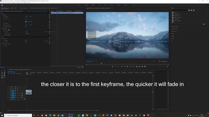Add or remove Opacity keyframe button

(x=46, y=32)
